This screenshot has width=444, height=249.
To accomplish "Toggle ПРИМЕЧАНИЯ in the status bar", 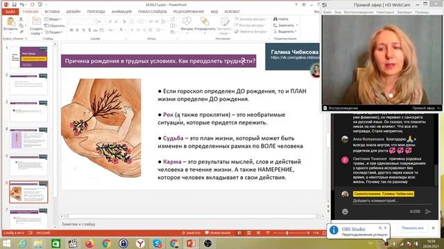I will [218, 233].
